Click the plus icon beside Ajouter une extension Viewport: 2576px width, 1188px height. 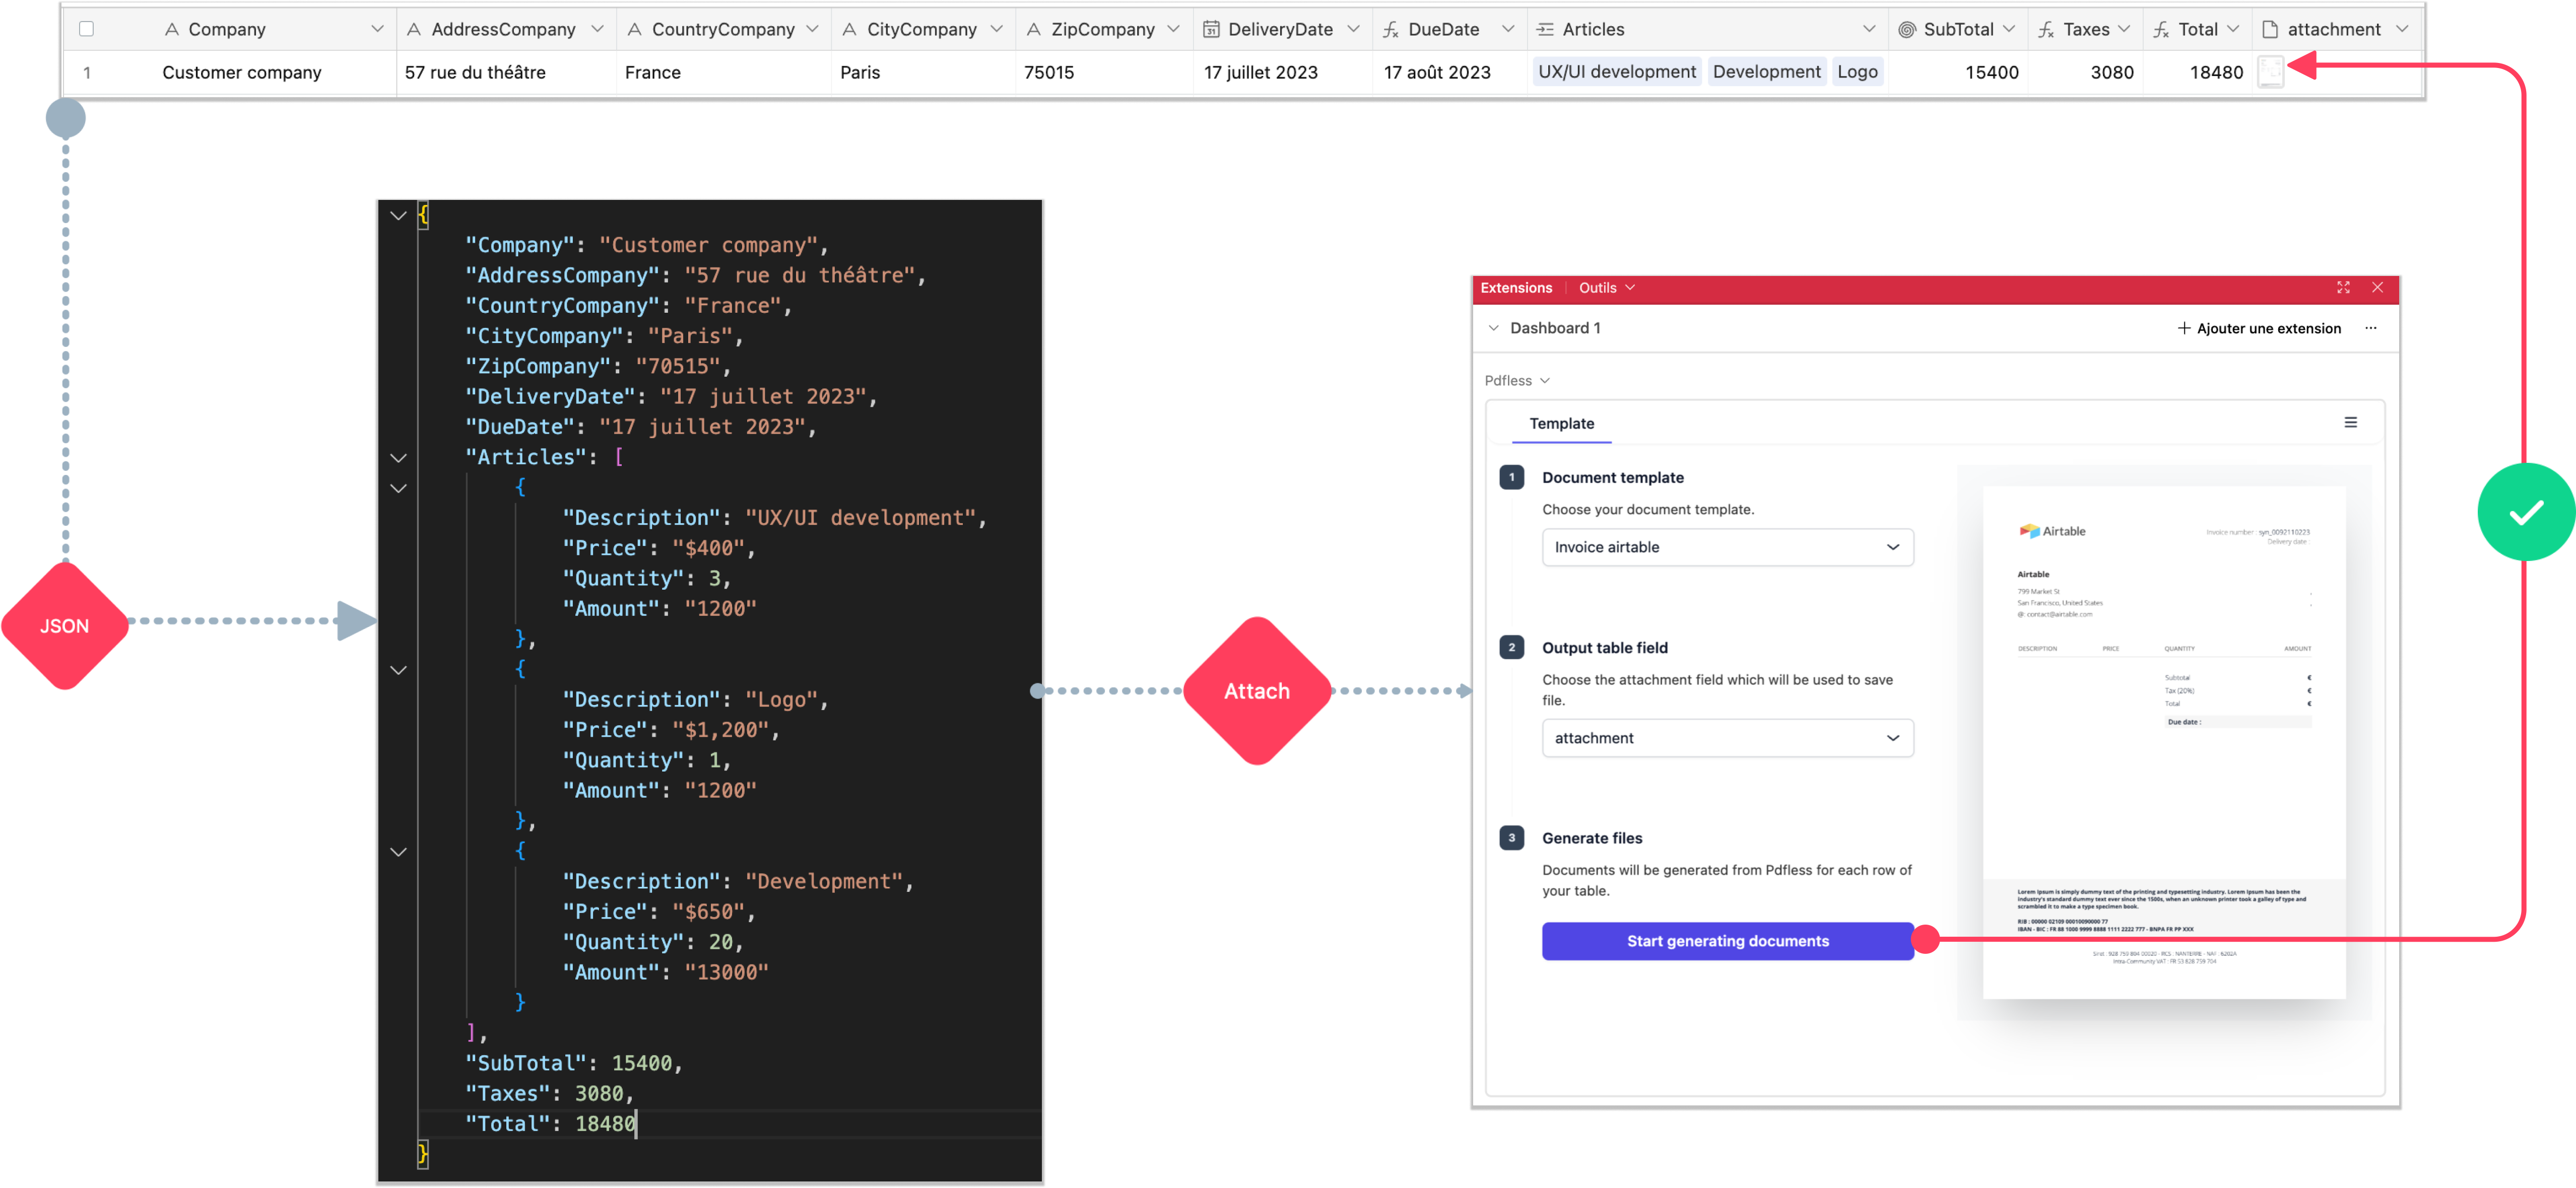(2184, 328)
